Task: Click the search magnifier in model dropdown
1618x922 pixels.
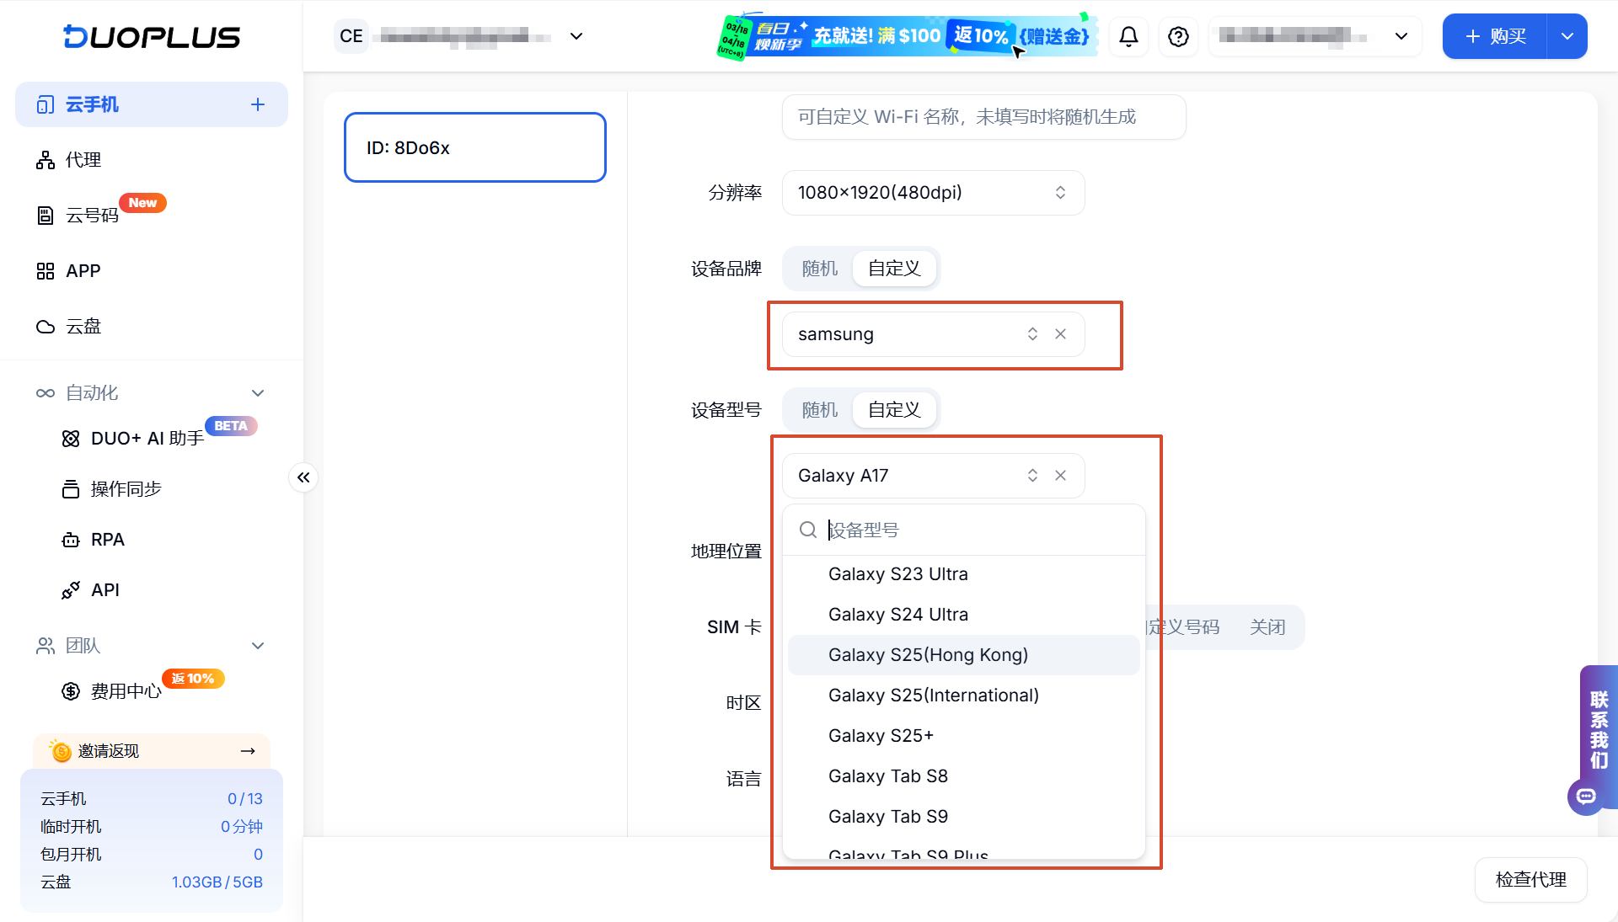Action: tap(807, 530)
